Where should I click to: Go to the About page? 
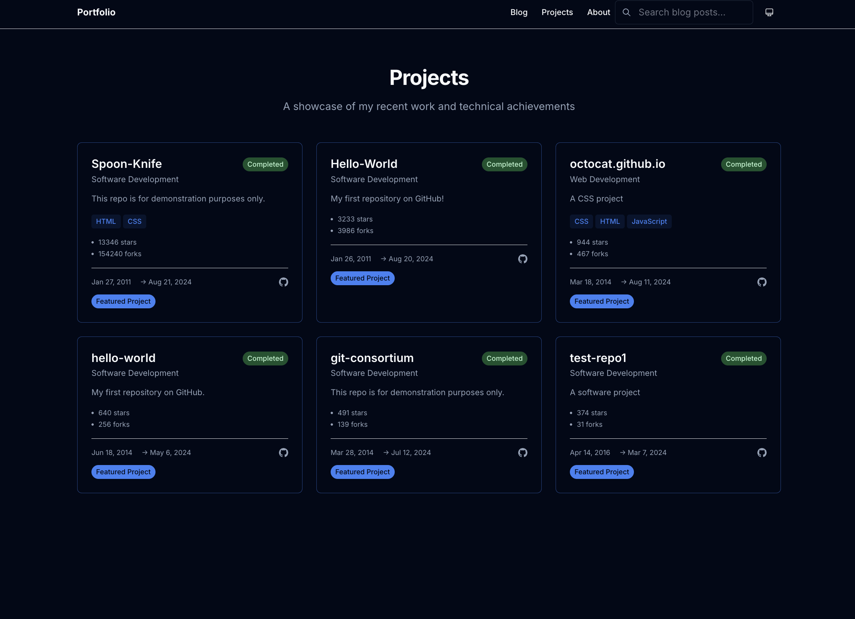tap(598, 12)
